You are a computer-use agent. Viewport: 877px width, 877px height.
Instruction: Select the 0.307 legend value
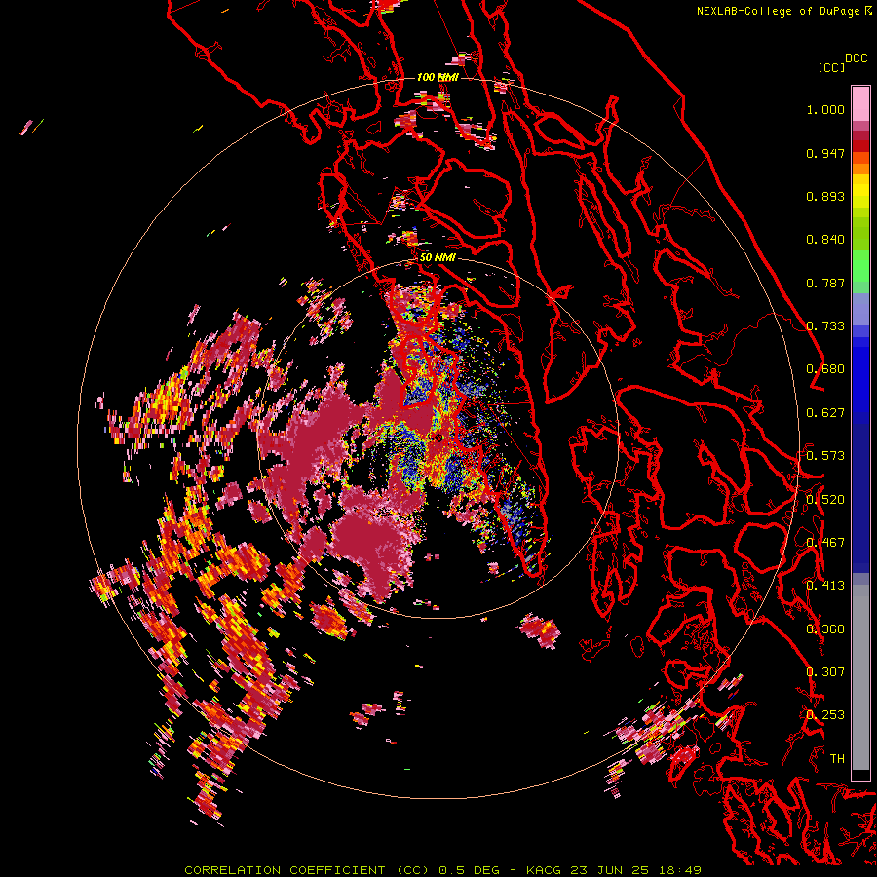pos(825,672)
